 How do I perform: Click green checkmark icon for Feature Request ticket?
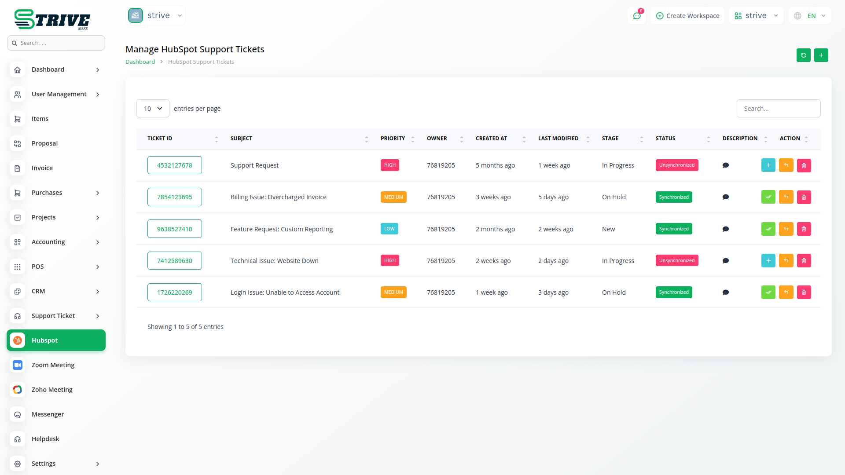pos(768,229)
